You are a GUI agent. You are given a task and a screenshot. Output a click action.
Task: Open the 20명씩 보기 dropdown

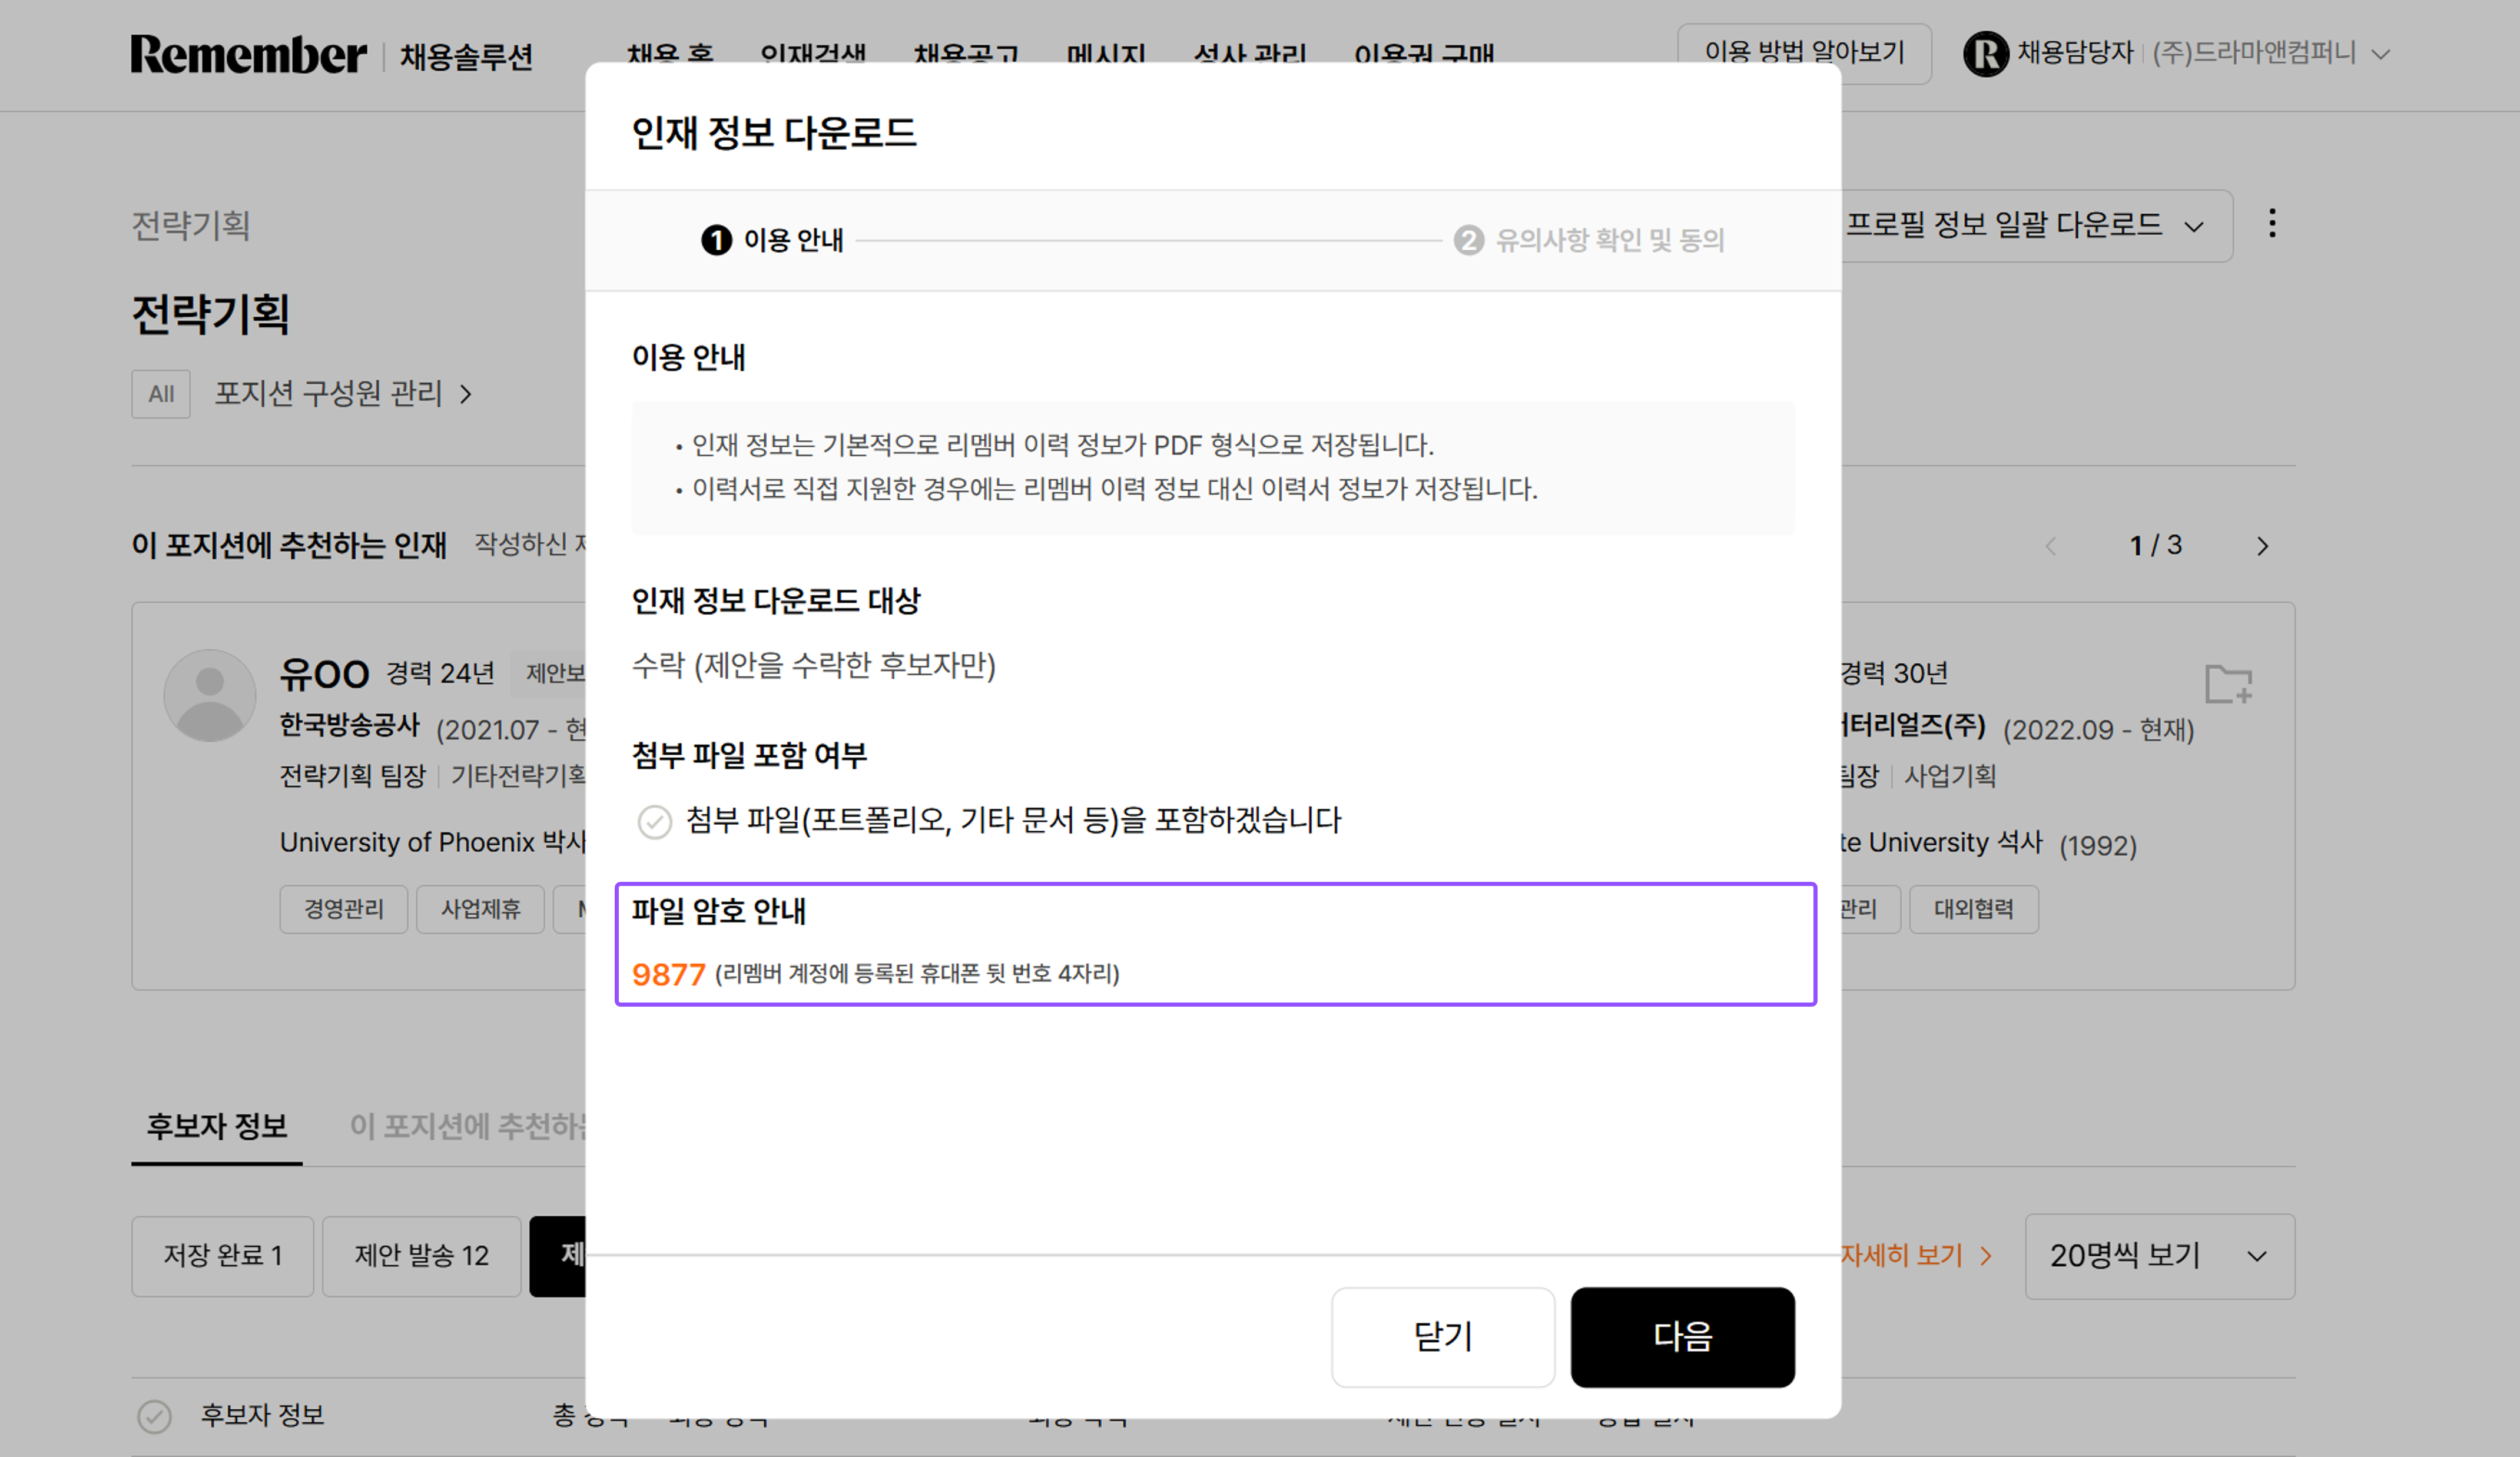point(2160,1256)
